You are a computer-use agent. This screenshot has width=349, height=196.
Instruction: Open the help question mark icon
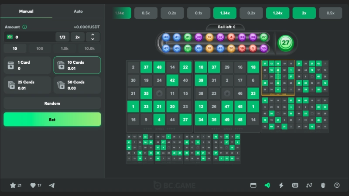[x=337, y=186]
